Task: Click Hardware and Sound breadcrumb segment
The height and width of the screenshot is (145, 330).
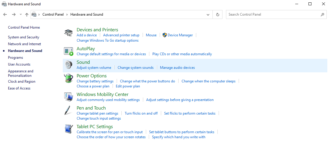Action: point(87,14)
